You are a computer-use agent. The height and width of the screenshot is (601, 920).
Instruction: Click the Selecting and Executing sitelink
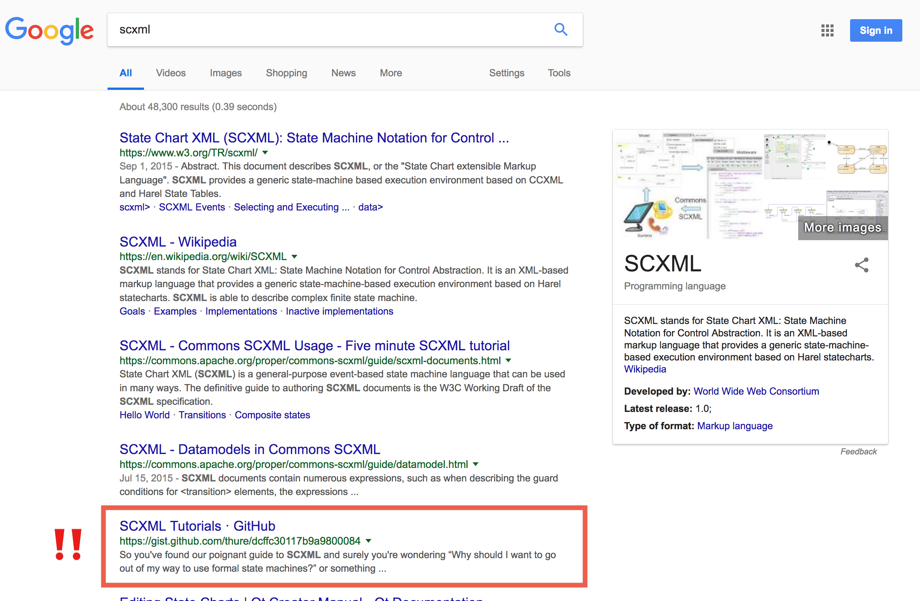tap(291, 207)
